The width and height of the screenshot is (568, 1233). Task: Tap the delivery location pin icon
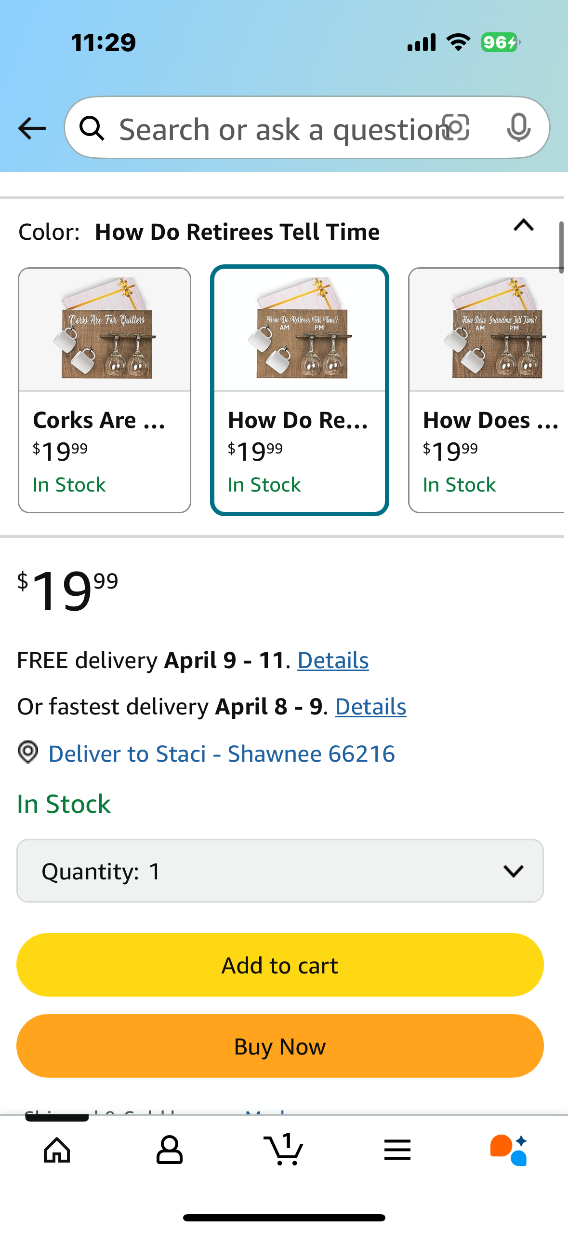pyautogui.click(x=28, y=753)
